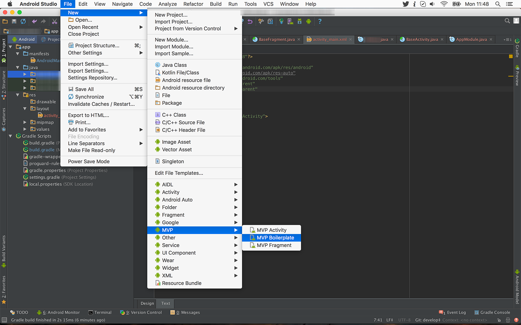Open the SDK Manager toolbar icon
This screenshot has width=521, height=325.
[x=300, y=21]
